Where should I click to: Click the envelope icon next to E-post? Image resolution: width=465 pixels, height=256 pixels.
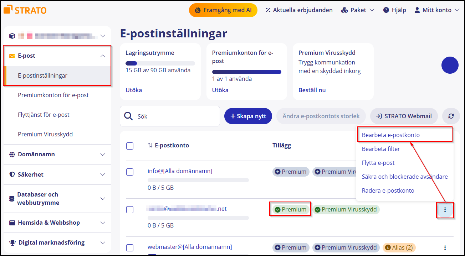(x=11, y=56)
